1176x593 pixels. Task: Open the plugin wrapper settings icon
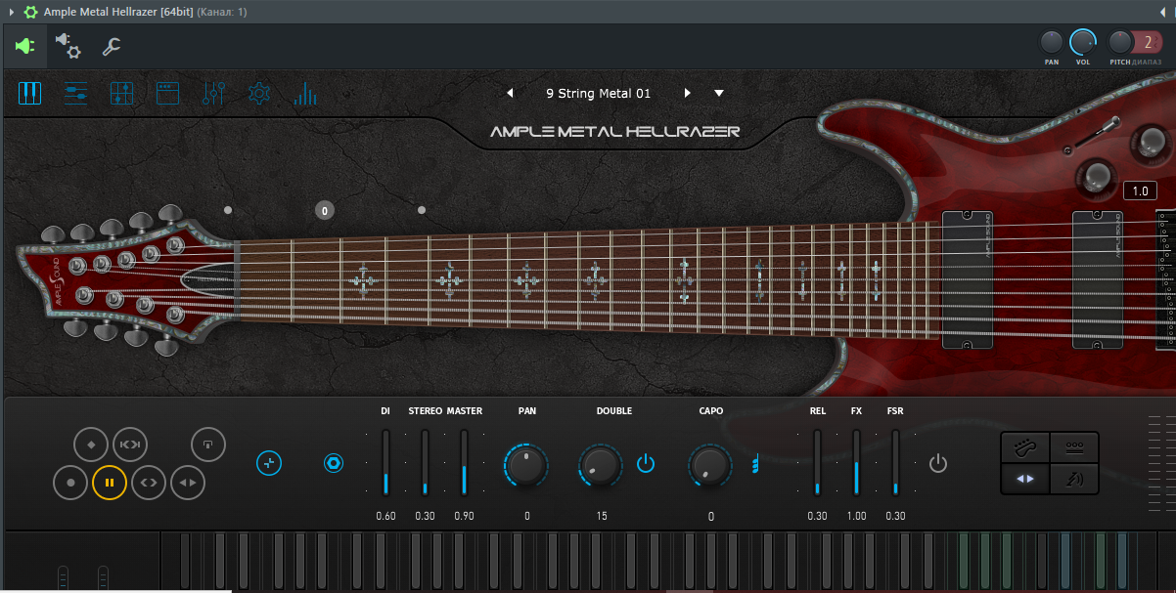[x=68, y=45]
